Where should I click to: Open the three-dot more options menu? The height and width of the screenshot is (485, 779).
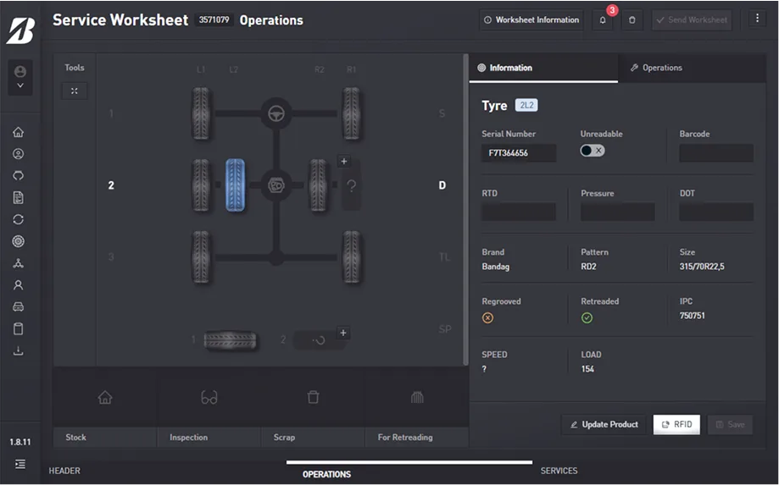pos(757,19)
